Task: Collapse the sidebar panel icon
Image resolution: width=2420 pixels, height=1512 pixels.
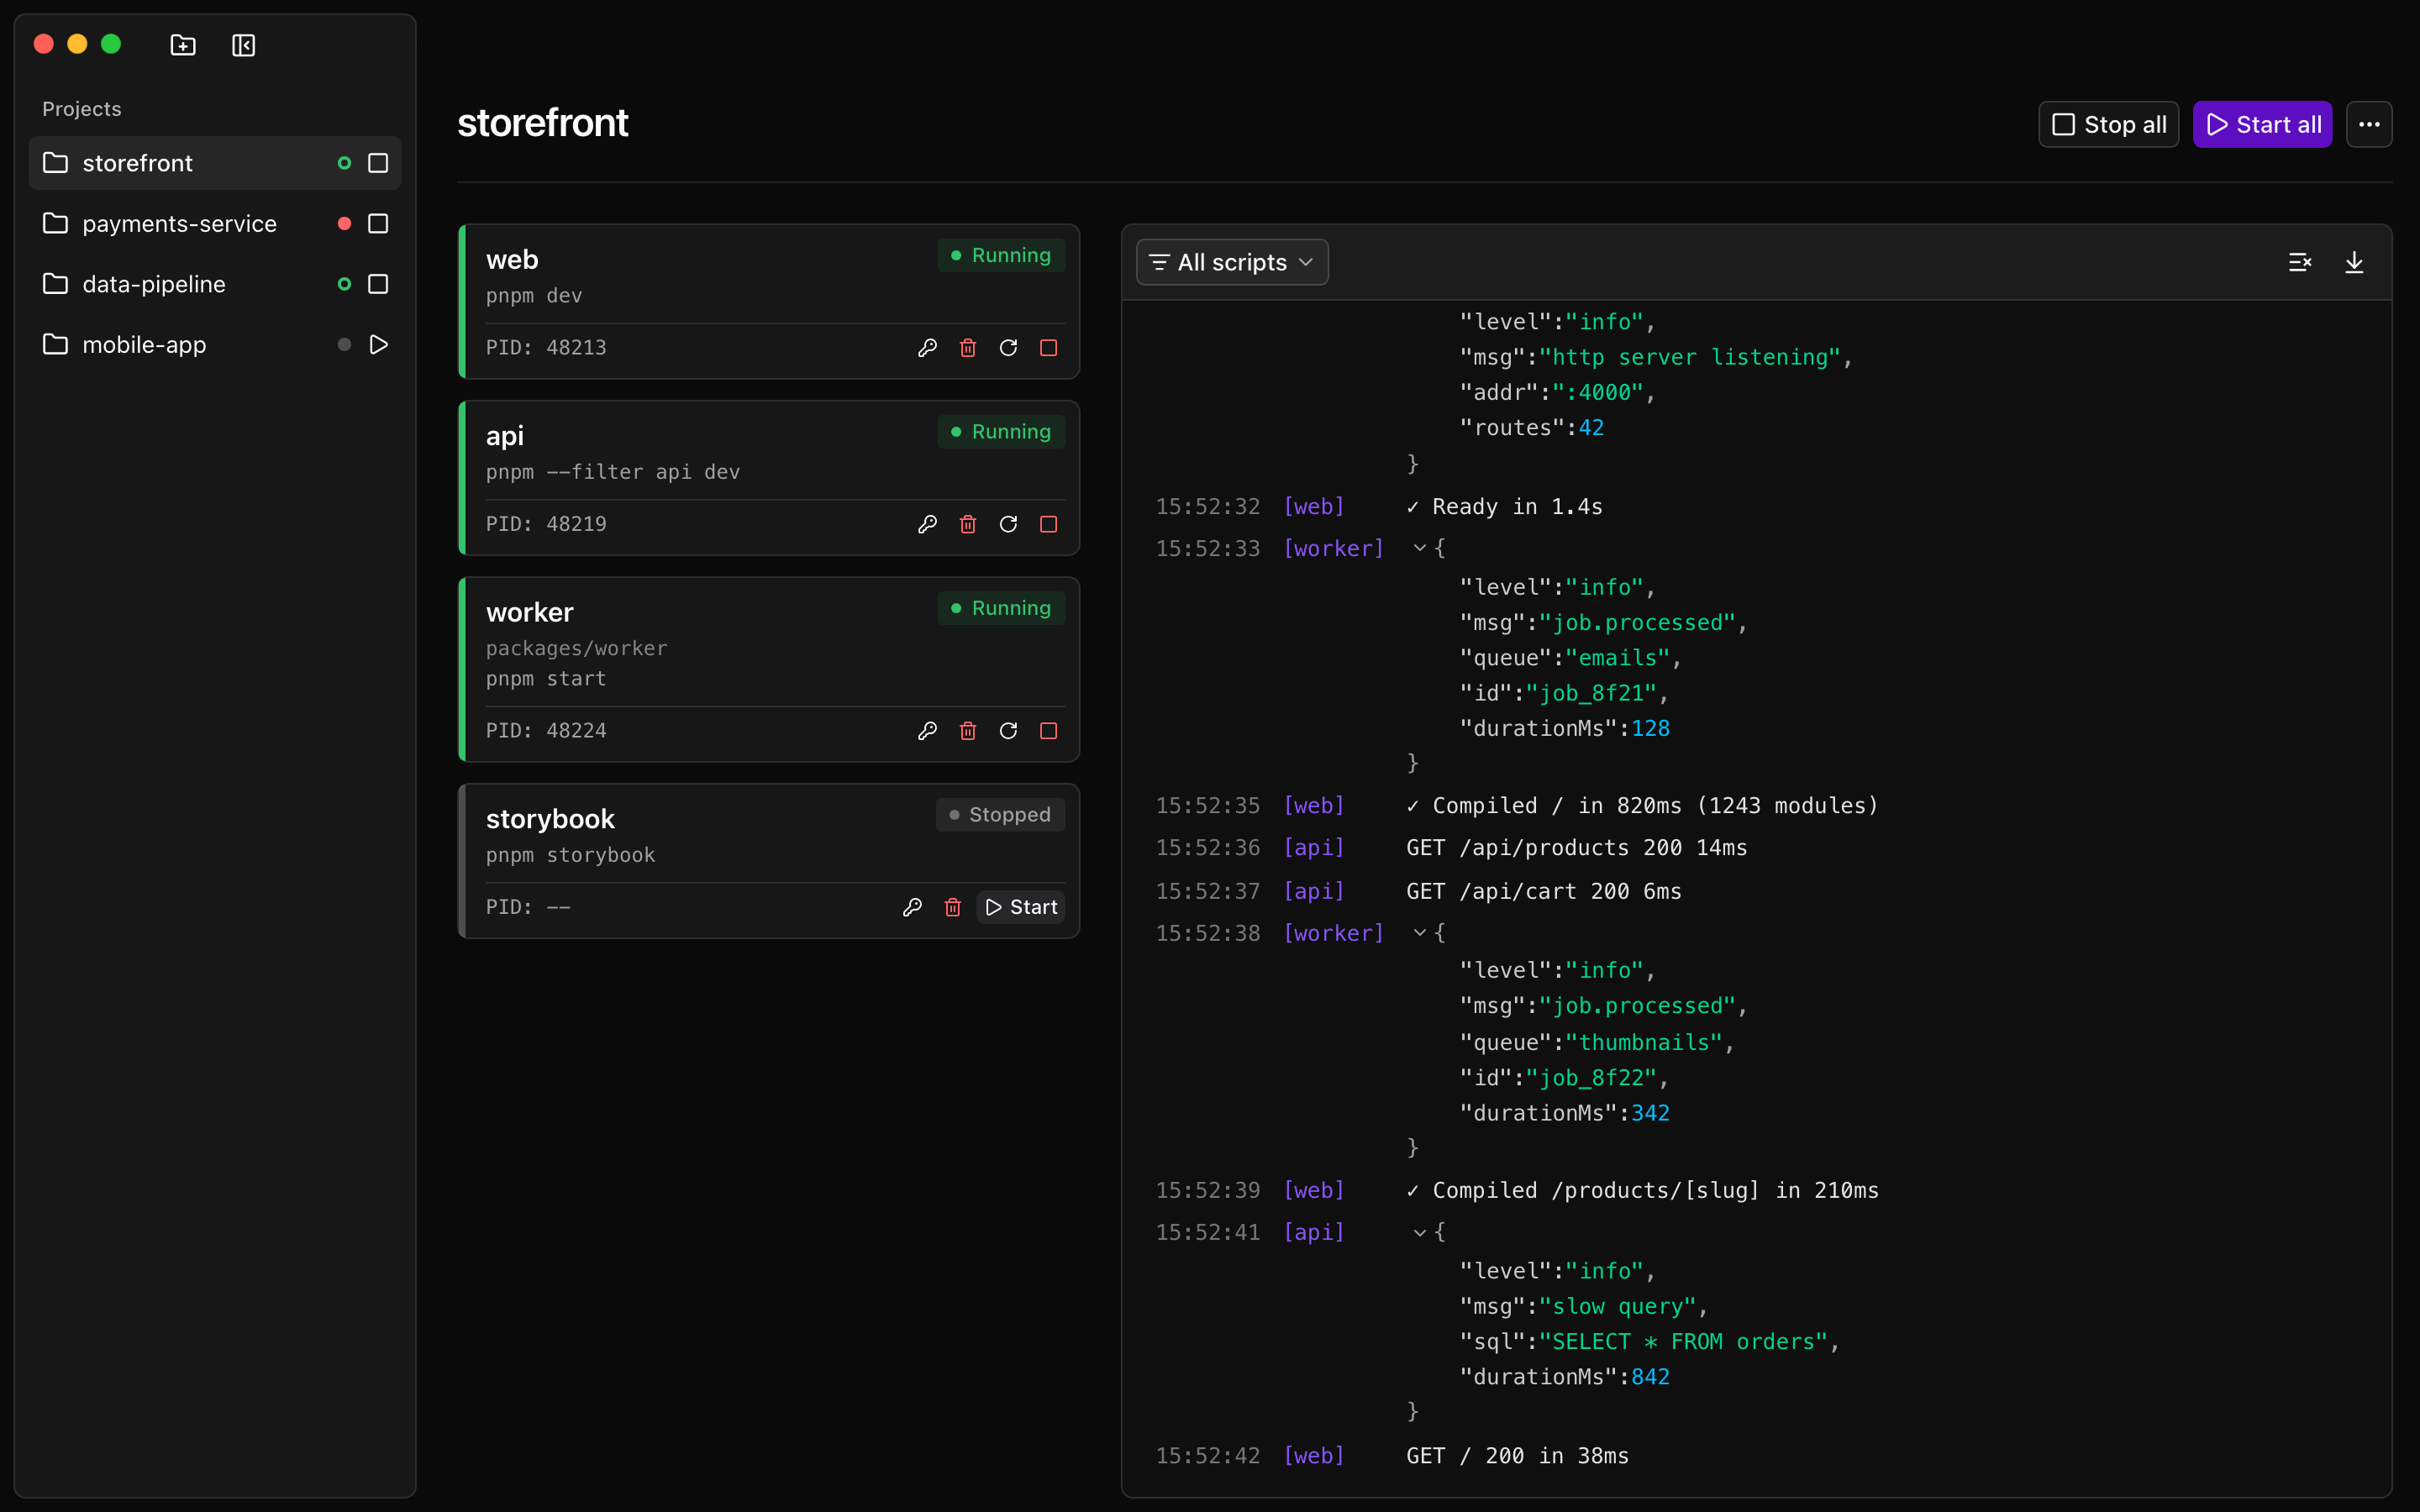Action: click(x=244, y=45)
